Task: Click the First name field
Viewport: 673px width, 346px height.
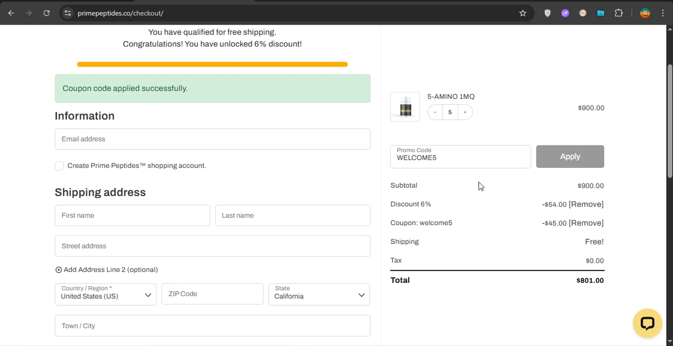Action: pos(132,215)
